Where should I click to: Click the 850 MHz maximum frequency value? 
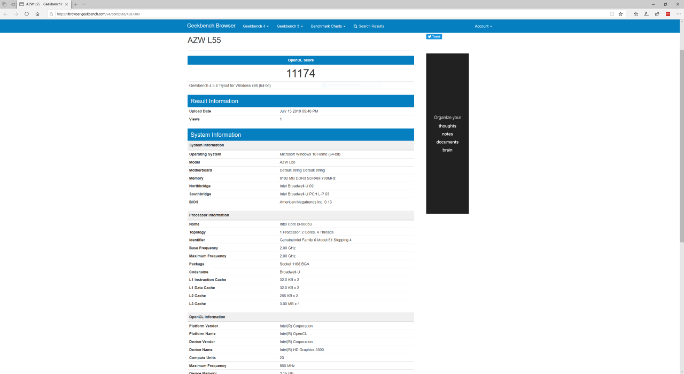pos(287,366)
